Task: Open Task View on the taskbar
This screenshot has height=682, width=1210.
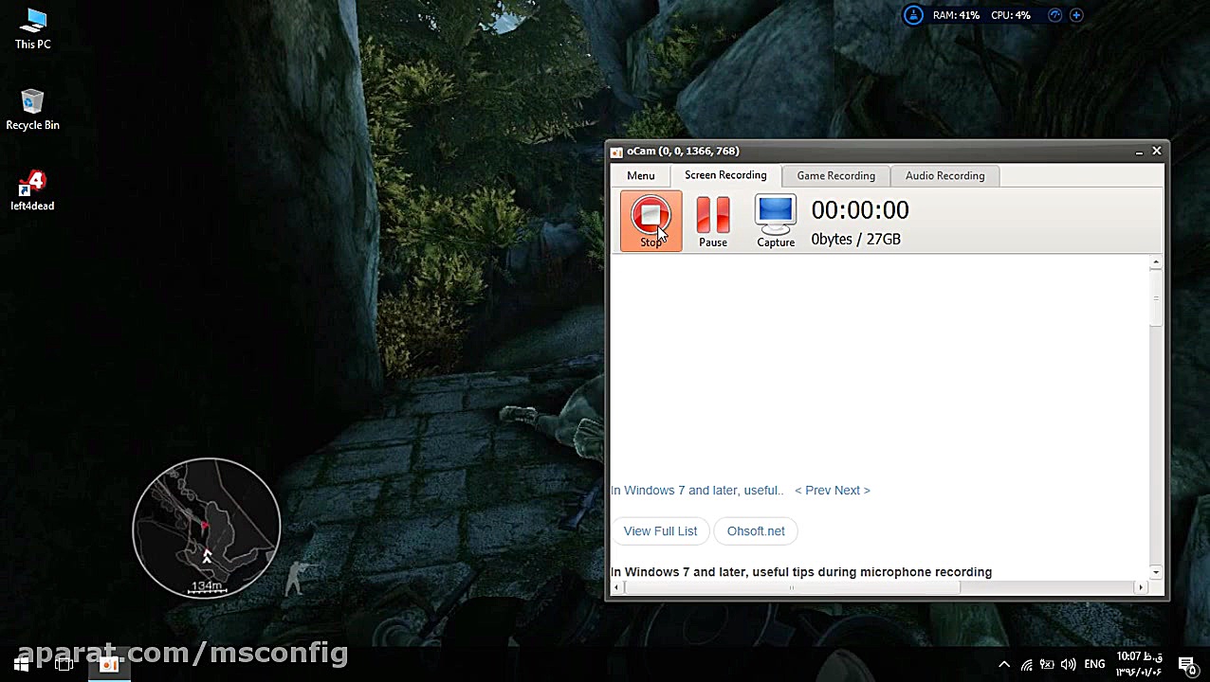Action: click(x=64, y=664)
